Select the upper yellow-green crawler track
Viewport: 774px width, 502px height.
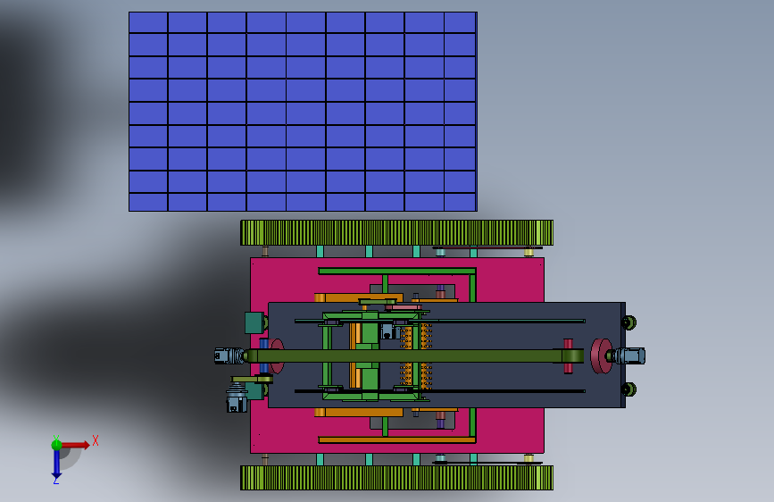(396, 233)
